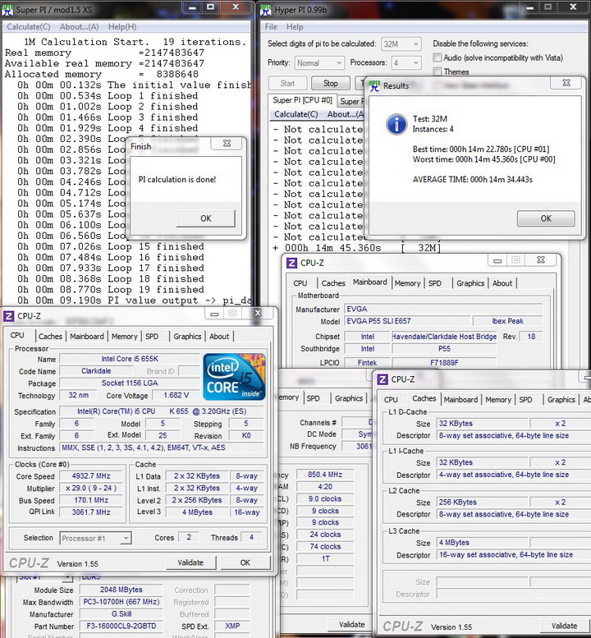The image size is (591, 638).
Task: Click Name field Intel Core i5 655K
Action: (130, 359)
